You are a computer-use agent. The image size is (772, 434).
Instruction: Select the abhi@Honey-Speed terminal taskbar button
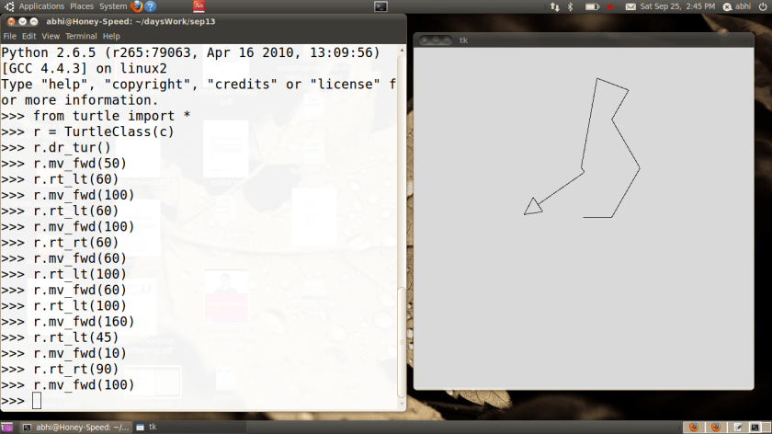tap(76, 428)
